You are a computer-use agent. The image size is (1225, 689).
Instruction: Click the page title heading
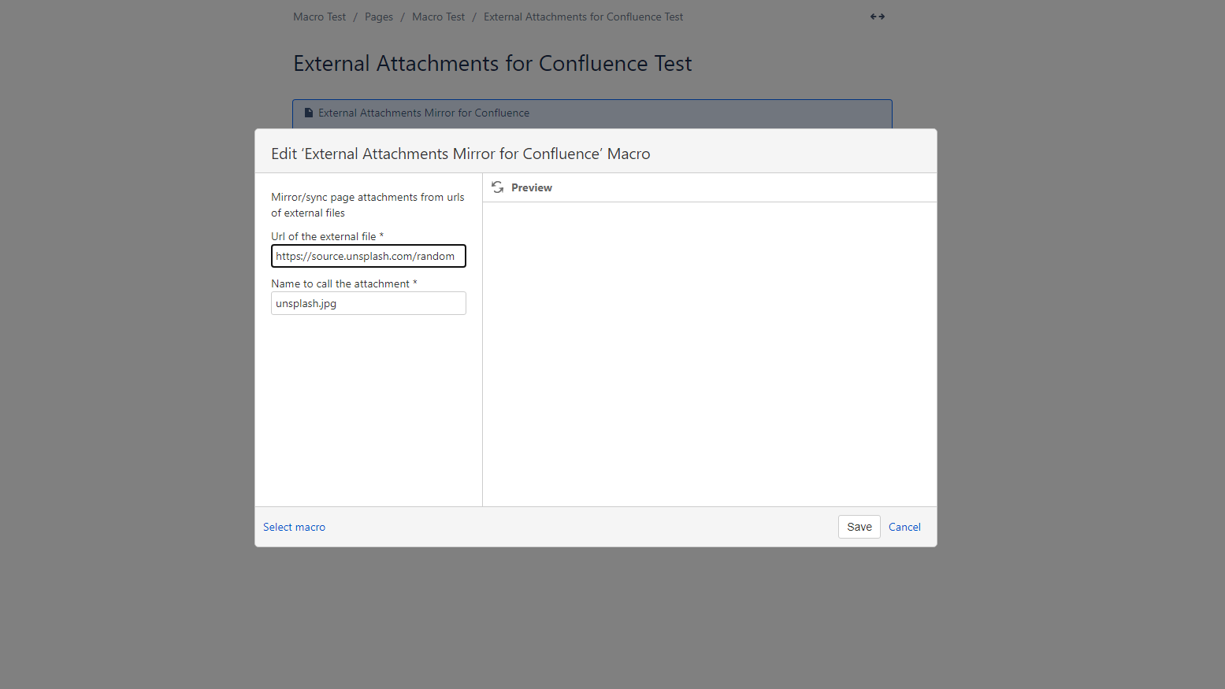point(492,63)
